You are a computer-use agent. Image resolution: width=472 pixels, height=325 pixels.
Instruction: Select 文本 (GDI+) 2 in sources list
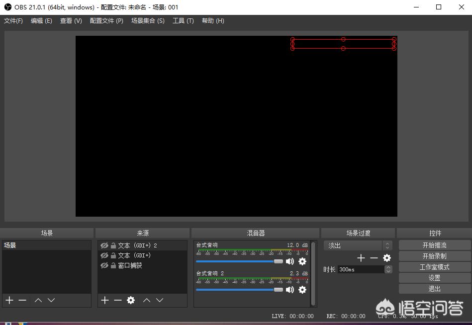click(x=142, y=245)
